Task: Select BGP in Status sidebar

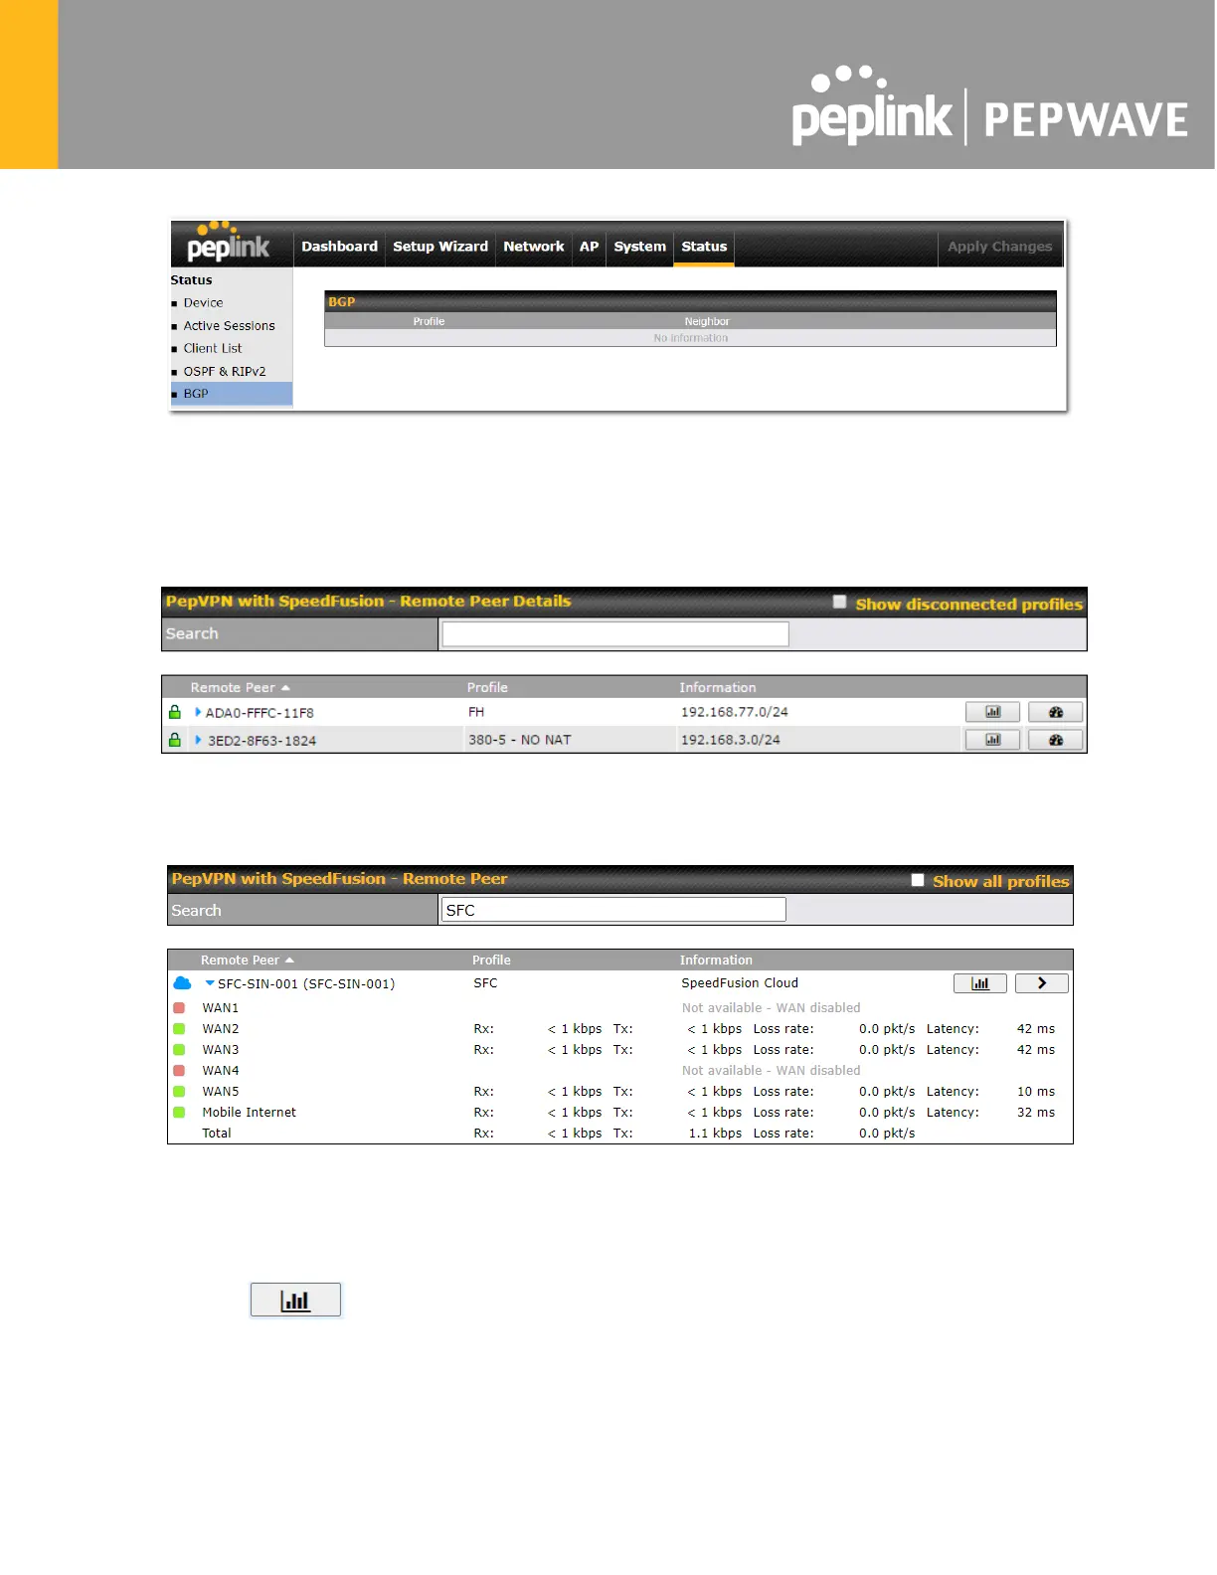Action: pos(232,394)
